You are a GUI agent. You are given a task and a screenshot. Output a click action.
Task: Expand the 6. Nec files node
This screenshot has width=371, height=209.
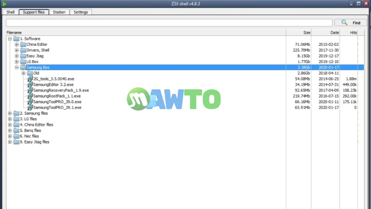coord(10,136)
